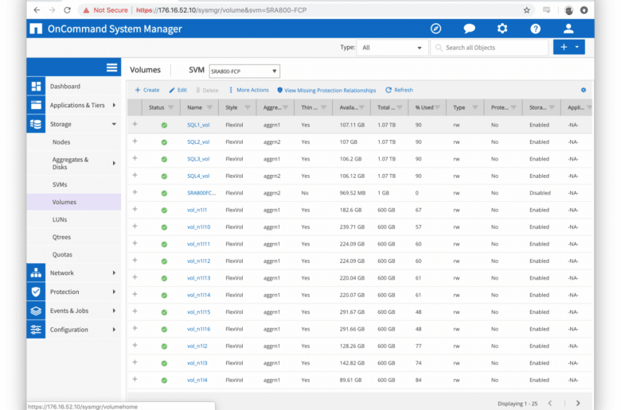Open the user account icon

tap(568, 29)
